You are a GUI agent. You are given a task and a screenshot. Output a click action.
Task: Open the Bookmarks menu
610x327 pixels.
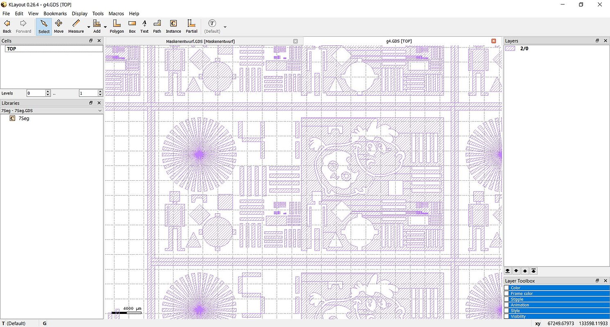point(55,13)
